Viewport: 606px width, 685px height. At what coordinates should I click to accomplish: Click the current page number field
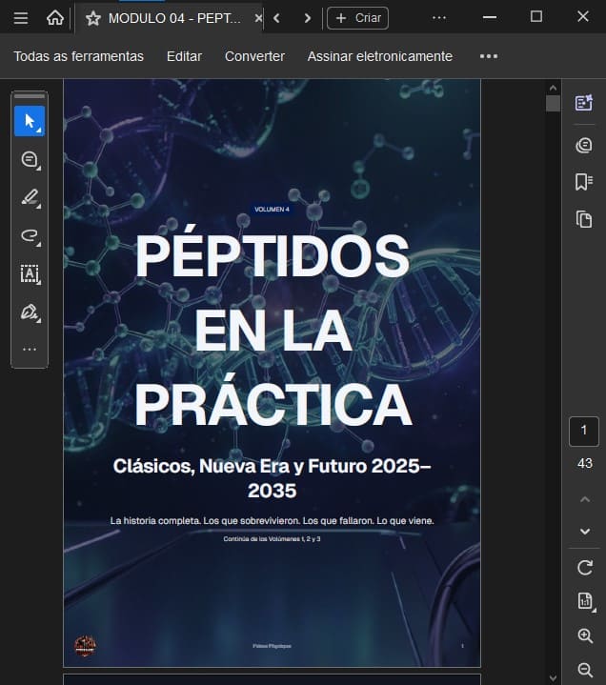pyautogui.click(x=584, y=432)
